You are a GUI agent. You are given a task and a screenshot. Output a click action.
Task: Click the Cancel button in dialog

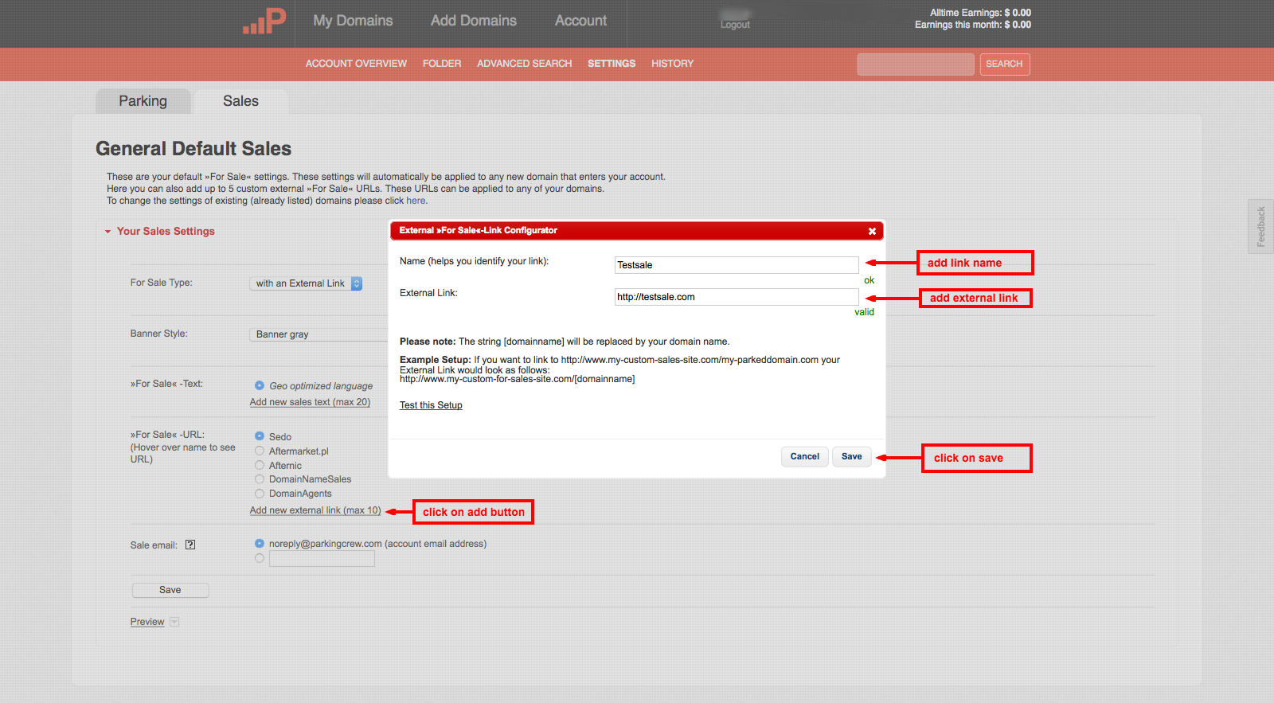pyautogui.click(x=804, y=457)
